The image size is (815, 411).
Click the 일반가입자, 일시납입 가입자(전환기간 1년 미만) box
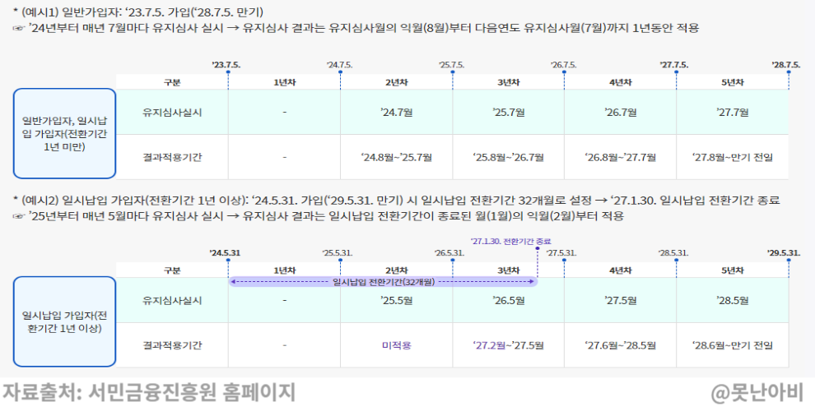pos(64,134)
